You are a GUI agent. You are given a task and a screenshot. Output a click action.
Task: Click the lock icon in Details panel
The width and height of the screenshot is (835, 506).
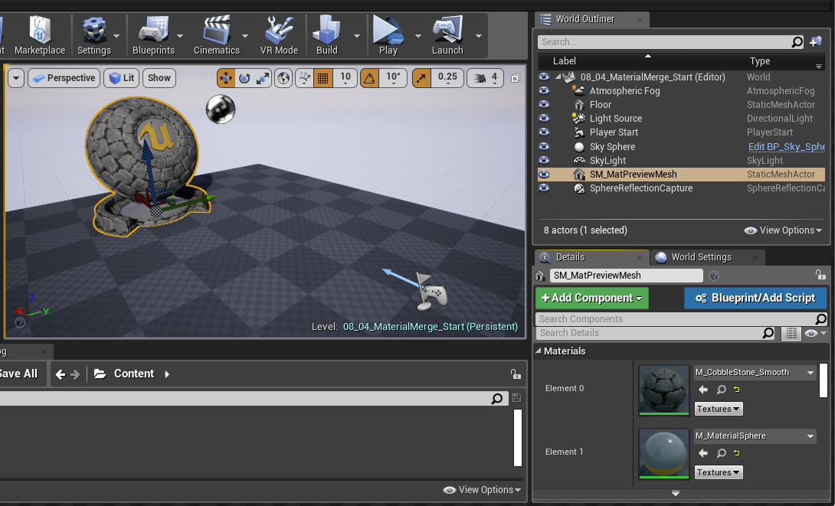coord(820,275)
